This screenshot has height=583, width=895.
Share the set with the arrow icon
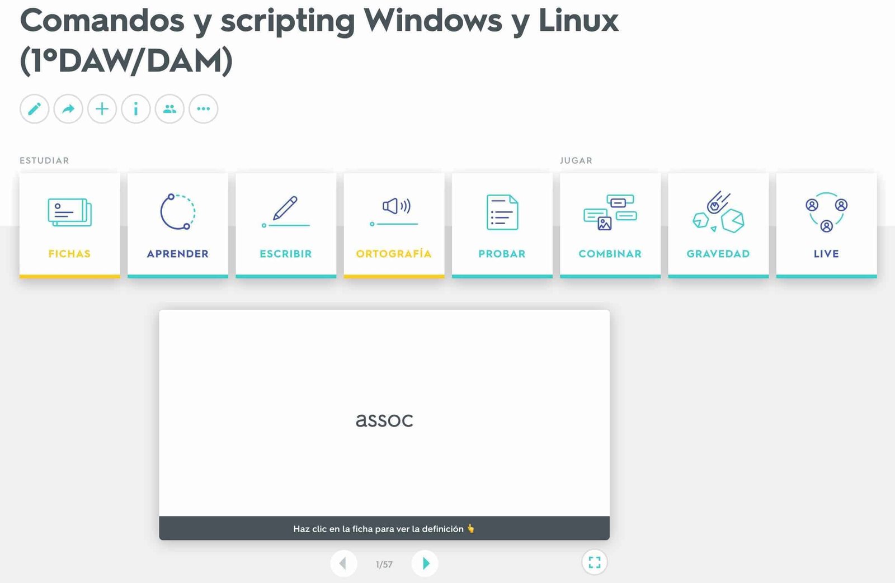(x=68, y=108)
